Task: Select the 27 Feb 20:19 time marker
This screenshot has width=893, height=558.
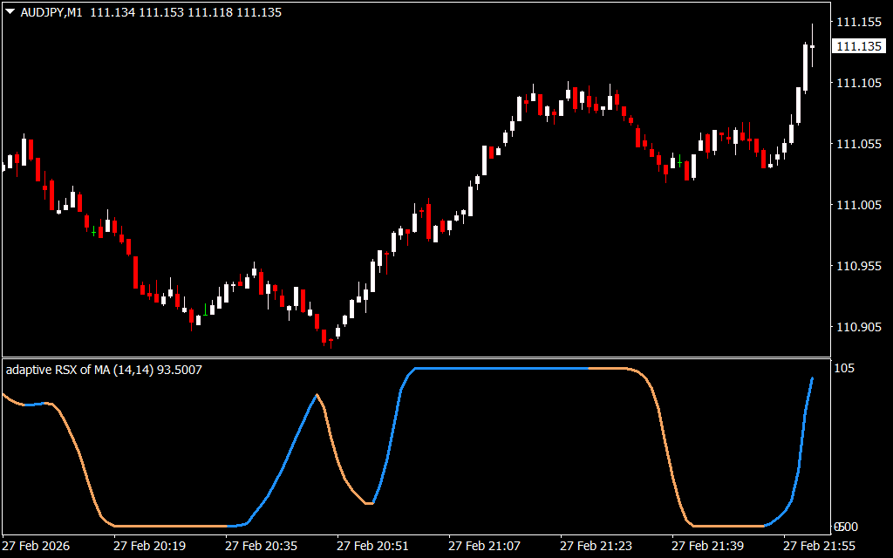Action: pyautogui.click(x=149, y=546)
